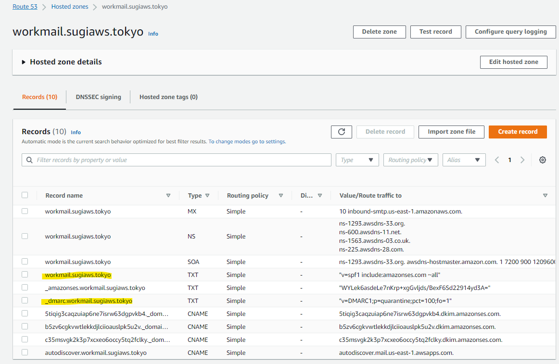Select the _dmarc TXT record checkbox
Viewport: 559px width, 364px height.
(25, 301)
